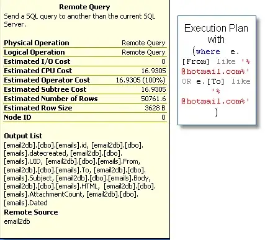Viewport: 265px width, 240px height.
Task: Click the row size value "3628 B"
Action: point(155,108)
